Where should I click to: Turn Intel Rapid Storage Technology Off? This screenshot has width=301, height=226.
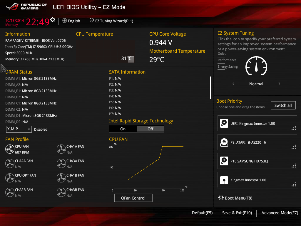pyautogui.click(x=150, y=129)
